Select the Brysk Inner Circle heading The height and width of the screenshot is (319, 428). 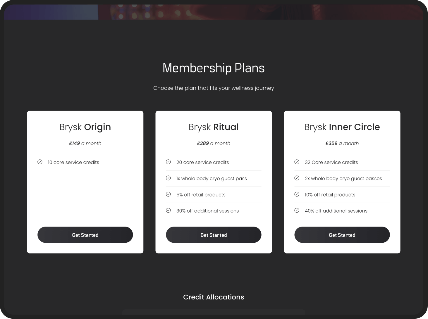click(x=342, y=127)
